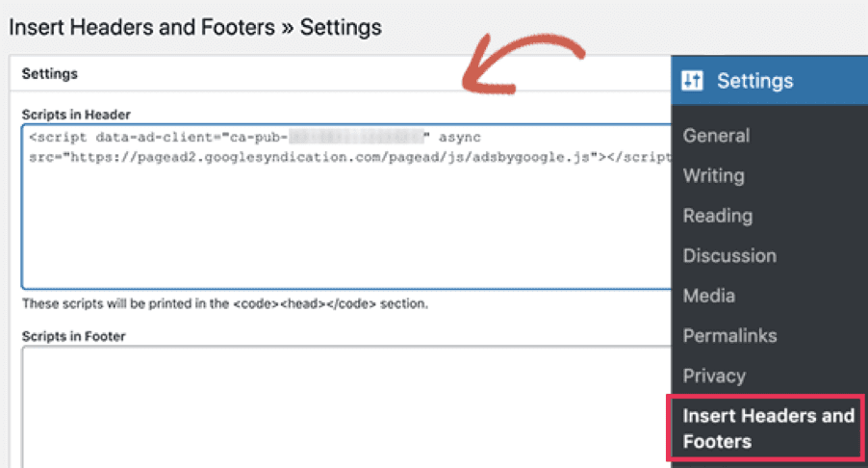Open General settings submenu item

(716, 136)
